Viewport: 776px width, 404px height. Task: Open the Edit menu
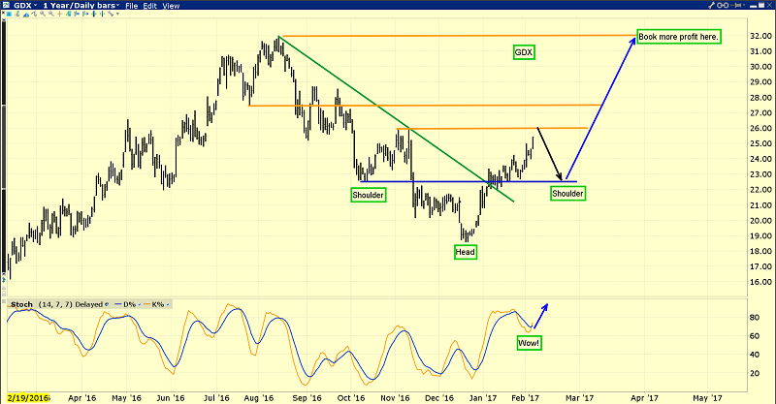[x=149, y=6]
